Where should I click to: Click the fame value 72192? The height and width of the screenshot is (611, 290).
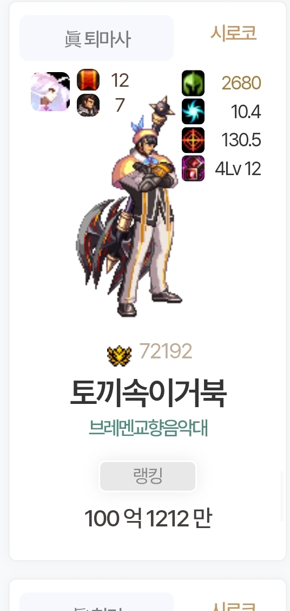point(166,351)
